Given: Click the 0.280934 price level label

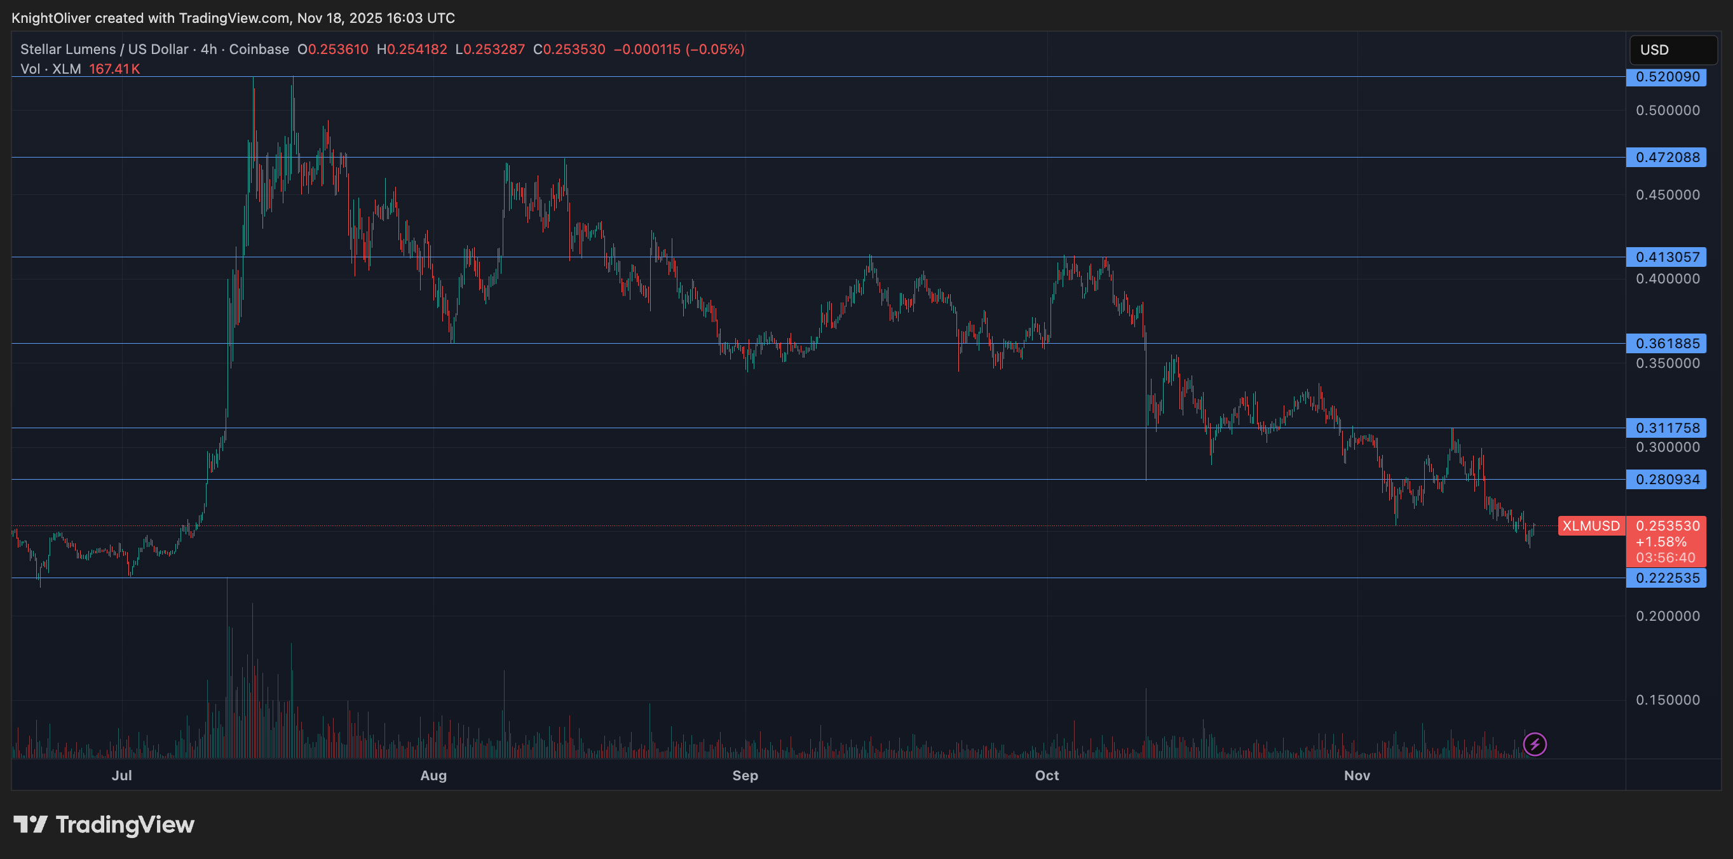Looking at the screenshot, I should pos(1666,480).
